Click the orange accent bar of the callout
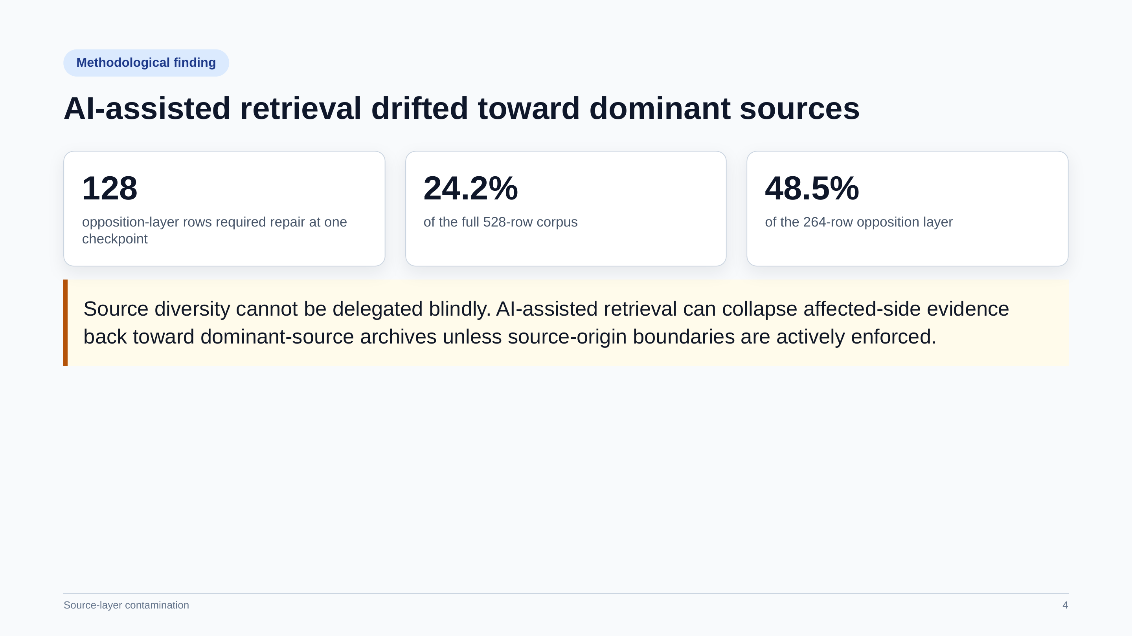The width and height of the screenshot is (1132, 636). click(66, 323)
